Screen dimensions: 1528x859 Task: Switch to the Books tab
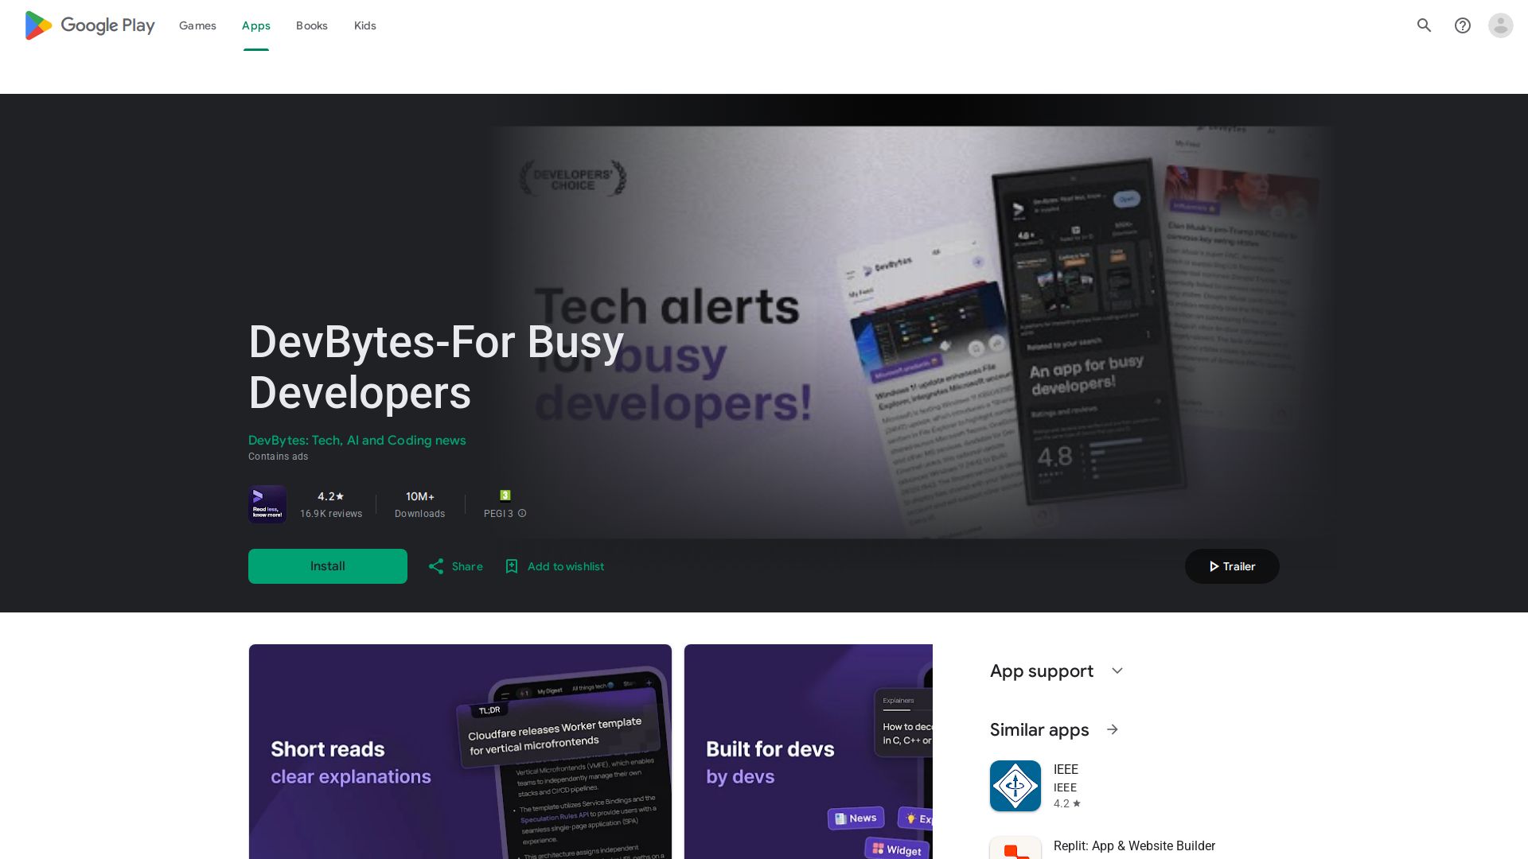311,25
